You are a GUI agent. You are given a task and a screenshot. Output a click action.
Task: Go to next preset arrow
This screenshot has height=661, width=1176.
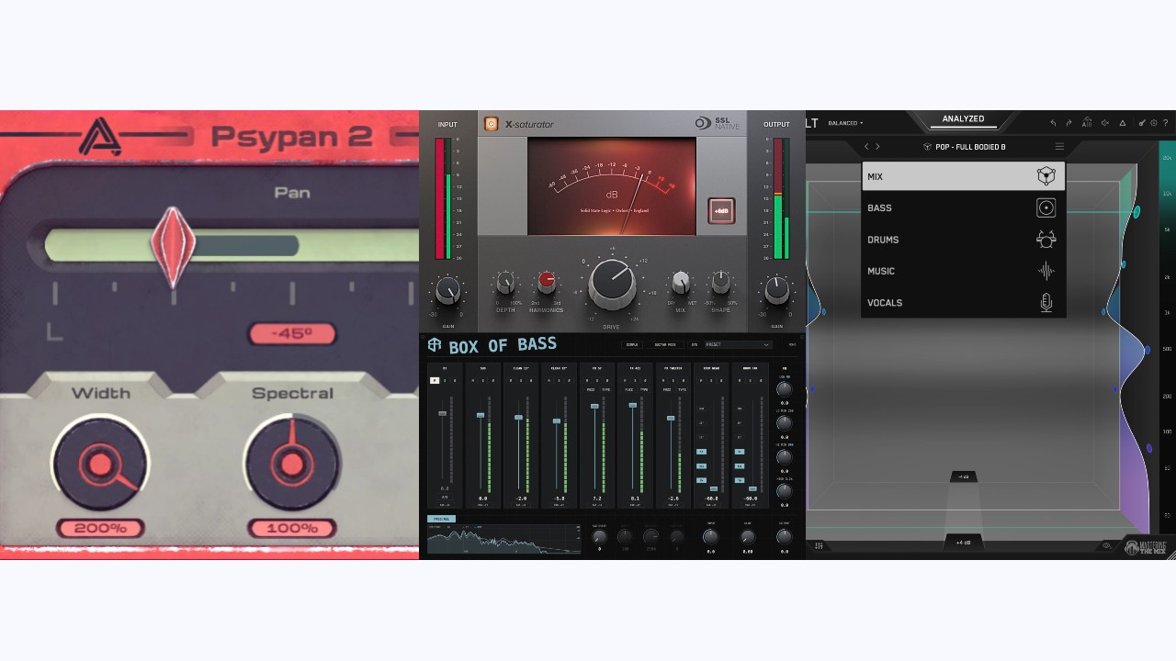[877, 146]
